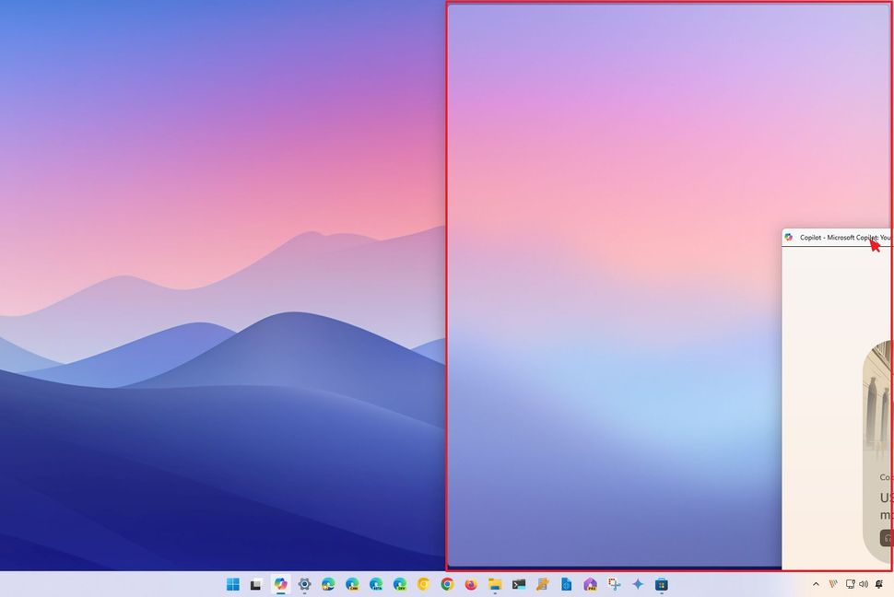The image size is (894, 597).
Task: Open the Snipping Tool from the taskbar
Action: click(x=612, y=583)
